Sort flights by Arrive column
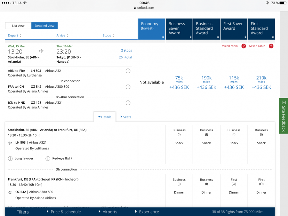This screenshot has height=216, width=288. [x=62, y=36]
